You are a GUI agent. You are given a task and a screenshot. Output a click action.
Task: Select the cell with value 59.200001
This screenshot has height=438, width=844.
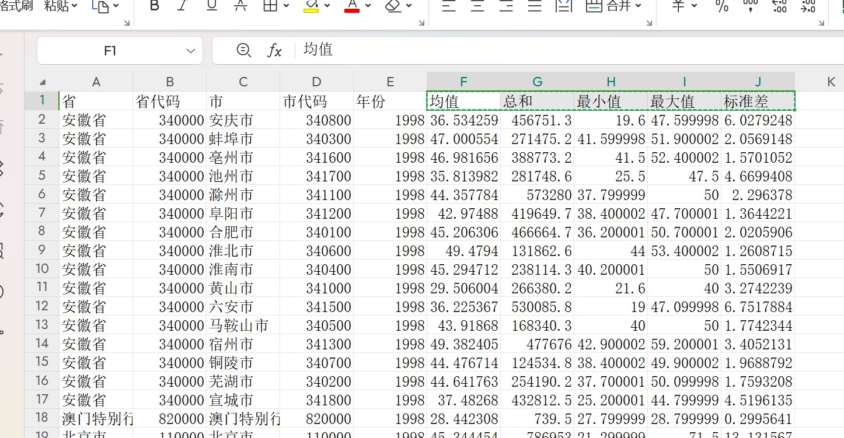(684, 344)
